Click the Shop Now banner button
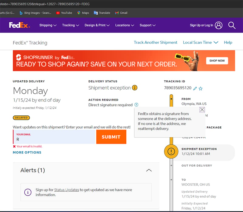Image resolution: width=243 pixels, height=212 pixels. [217, 61]
